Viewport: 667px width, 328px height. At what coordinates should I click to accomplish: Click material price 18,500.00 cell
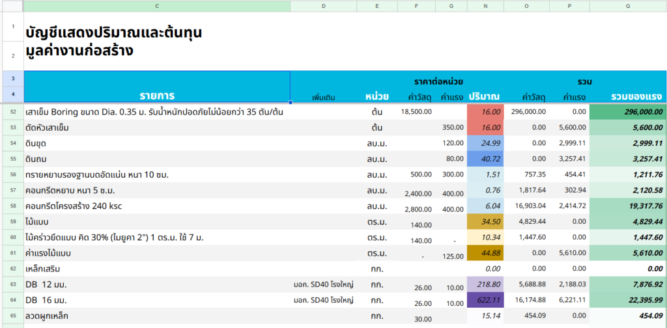point(416,112)
